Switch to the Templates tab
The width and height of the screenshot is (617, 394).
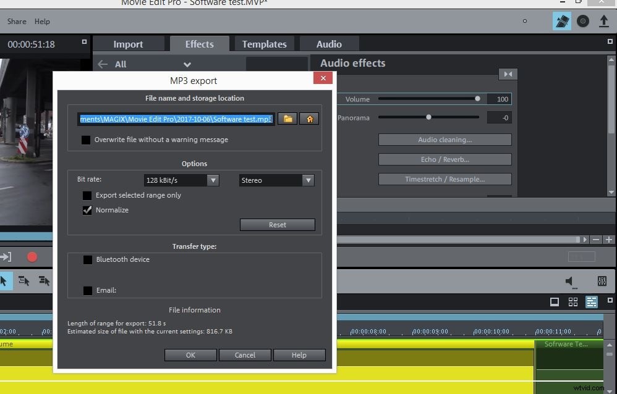click(264, 43)
